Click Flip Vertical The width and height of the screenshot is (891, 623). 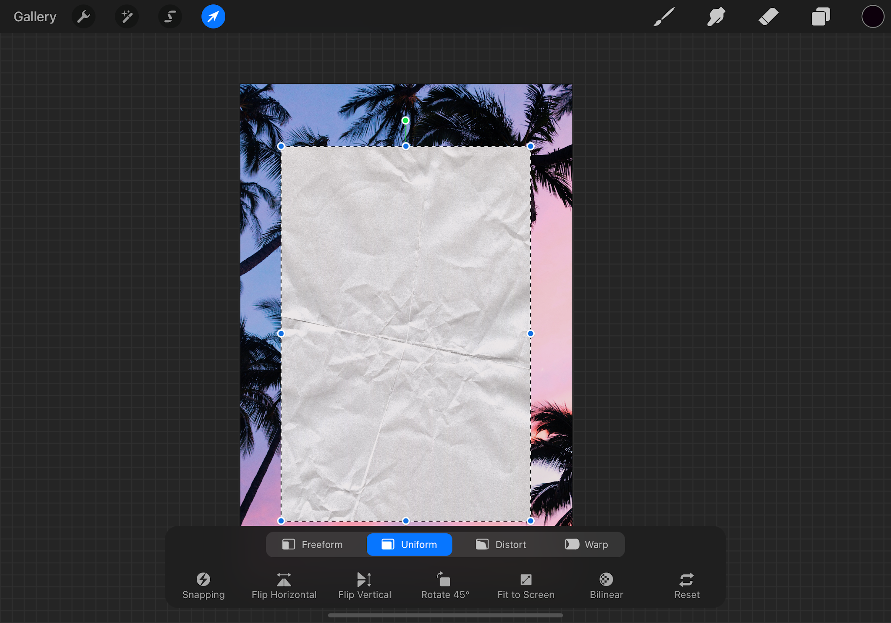point(365,586)
